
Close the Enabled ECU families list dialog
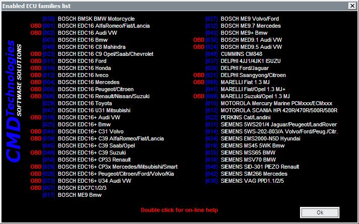pyautogui.click(x=352, y=6)
